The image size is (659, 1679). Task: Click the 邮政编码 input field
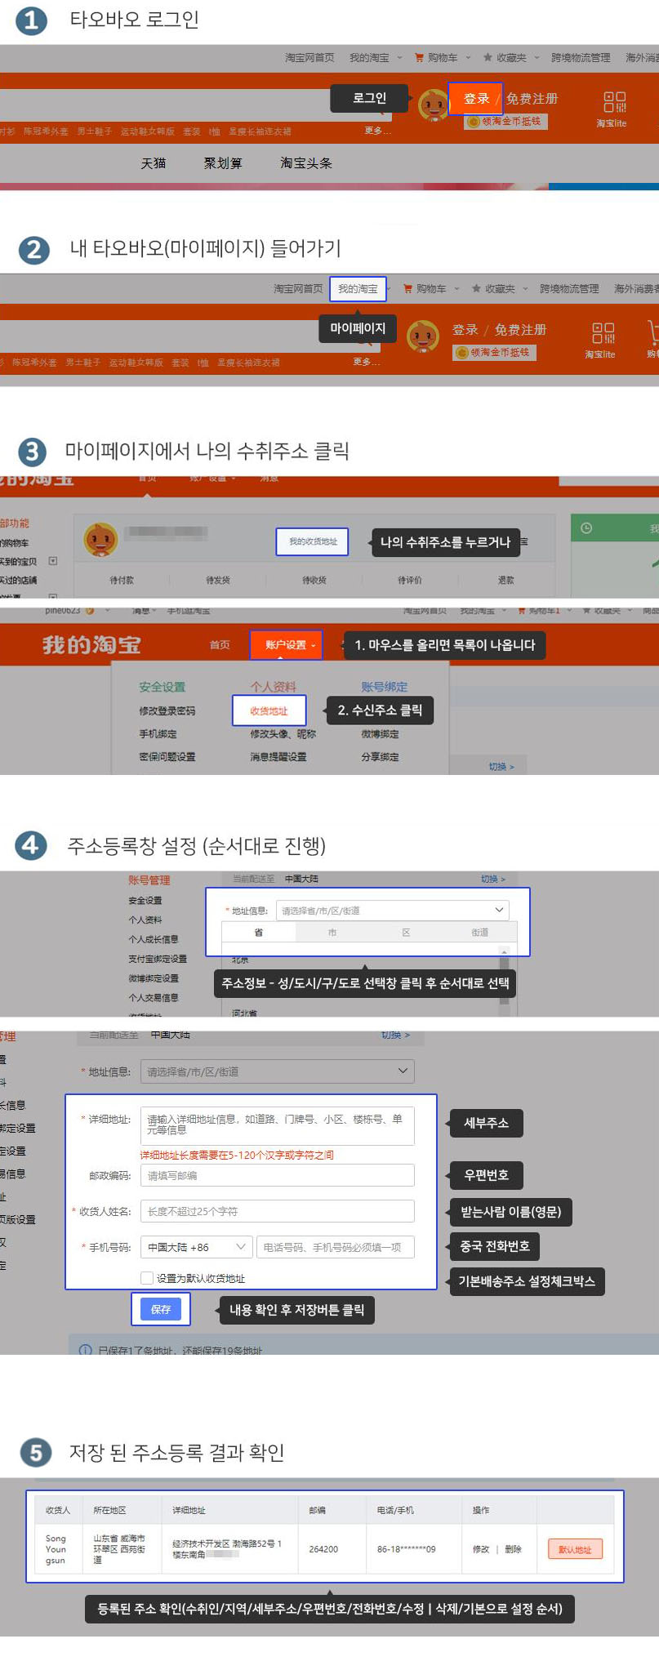[278, 1175]
